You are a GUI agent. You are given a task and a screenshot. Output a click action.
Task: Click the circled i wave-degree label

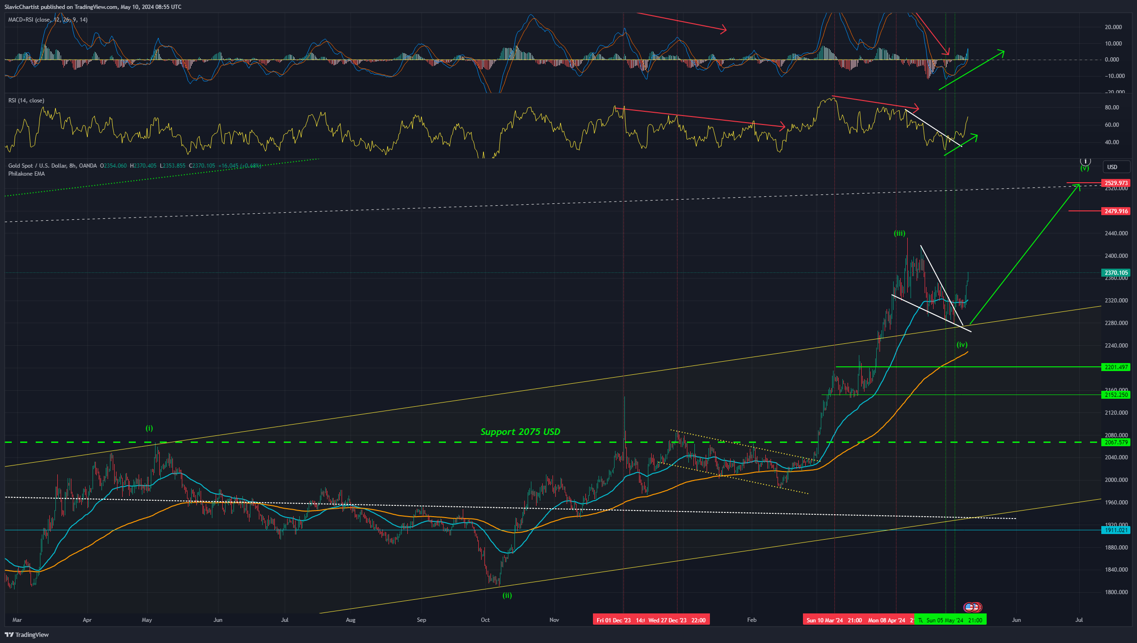tap(1085, 161)
